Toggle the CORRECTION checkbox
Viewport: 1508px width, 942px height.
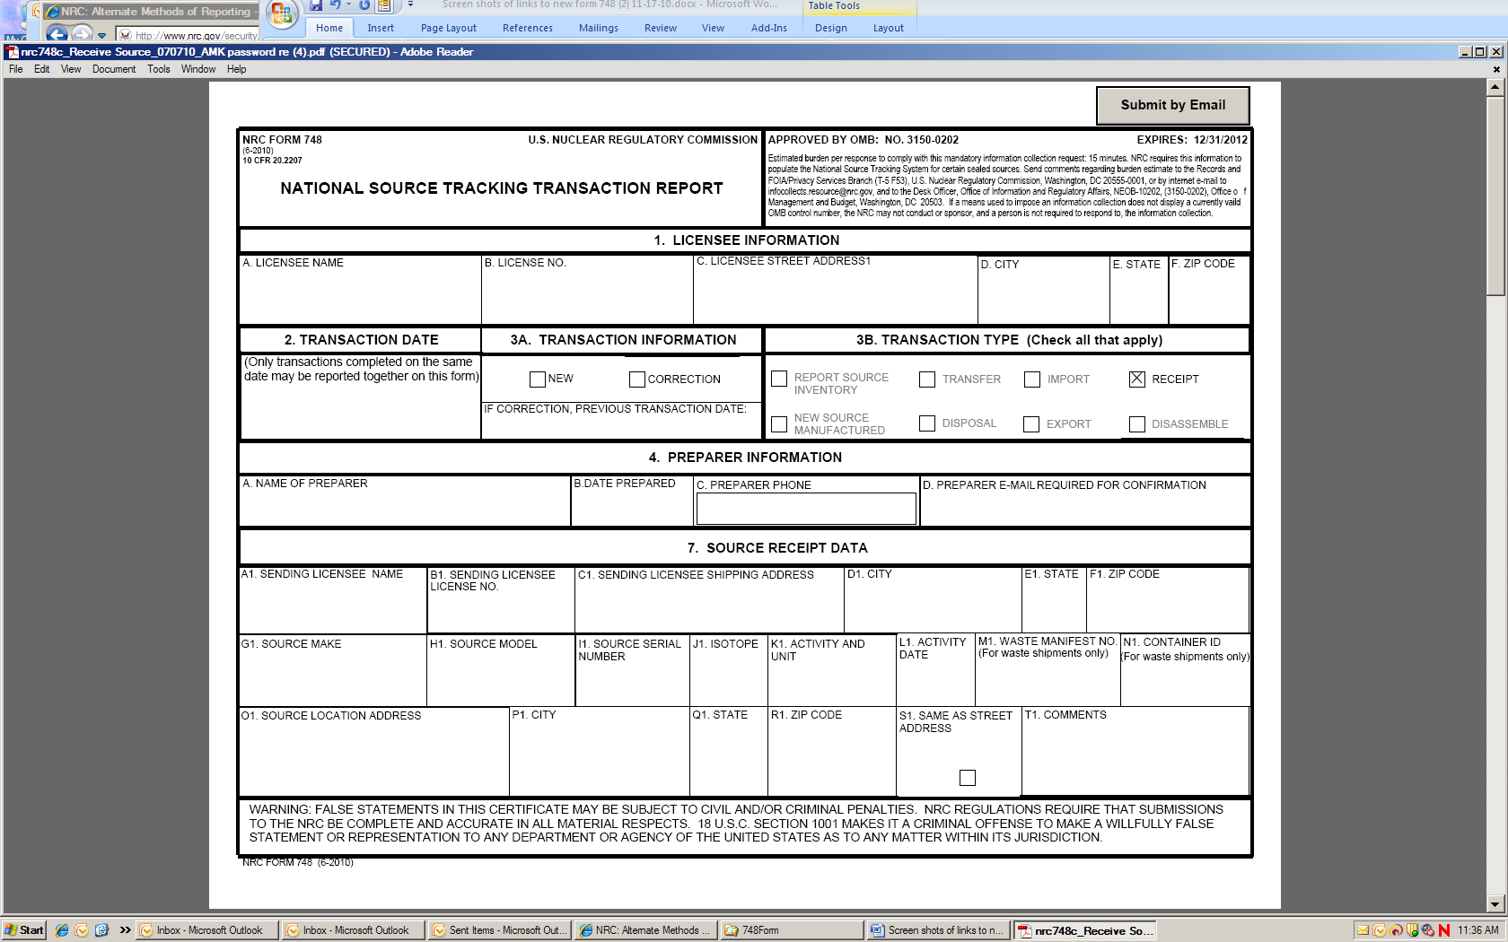[x=637, y=379]
